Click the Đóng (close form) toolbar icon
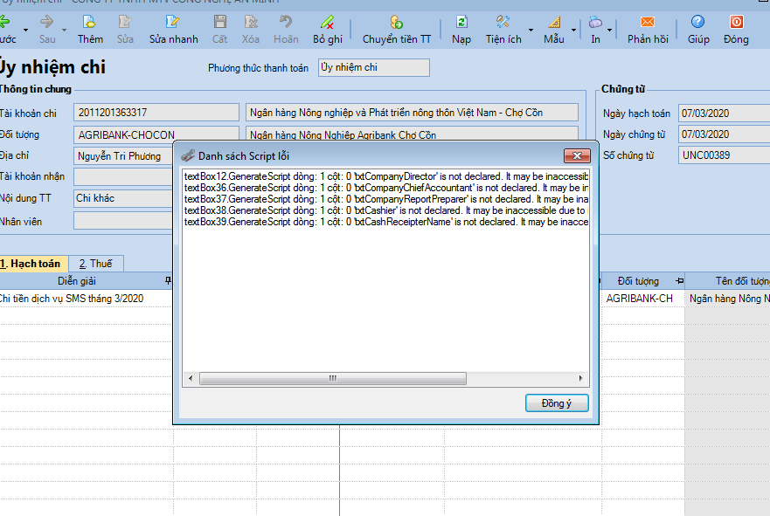Viewport: 770px width, 516px height. (x=736, y=23)
